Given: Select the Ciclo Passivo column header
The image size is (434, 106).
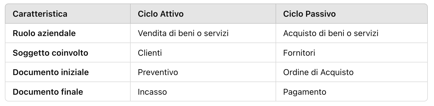Looking at the screenshot, I should (309, 14).
